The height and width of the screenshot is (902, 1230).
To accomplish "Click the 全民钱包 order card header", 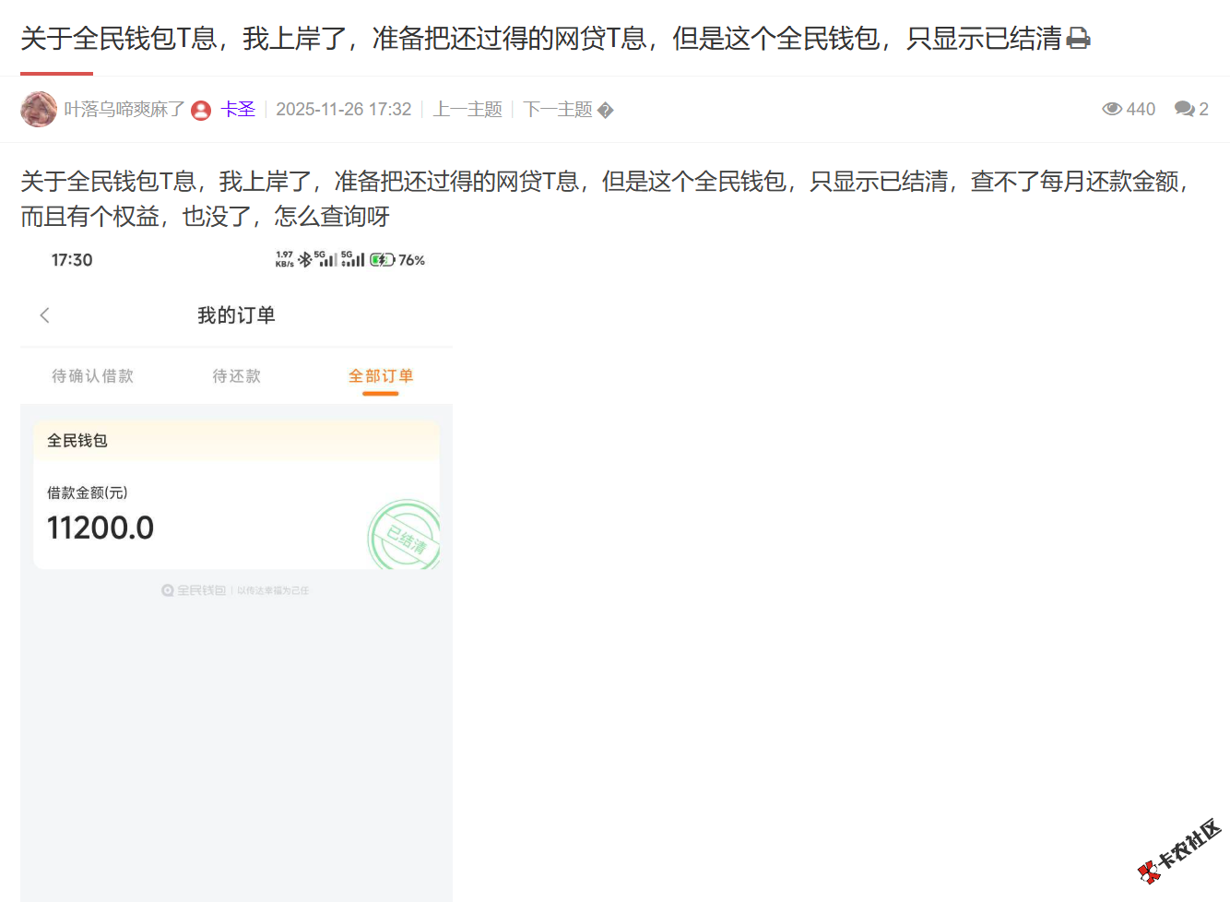I will tap(236, 441).
